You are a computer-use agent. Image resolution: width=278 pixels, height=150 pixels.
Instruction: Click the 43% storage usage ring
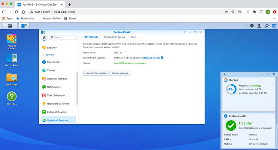coord(231,89)
